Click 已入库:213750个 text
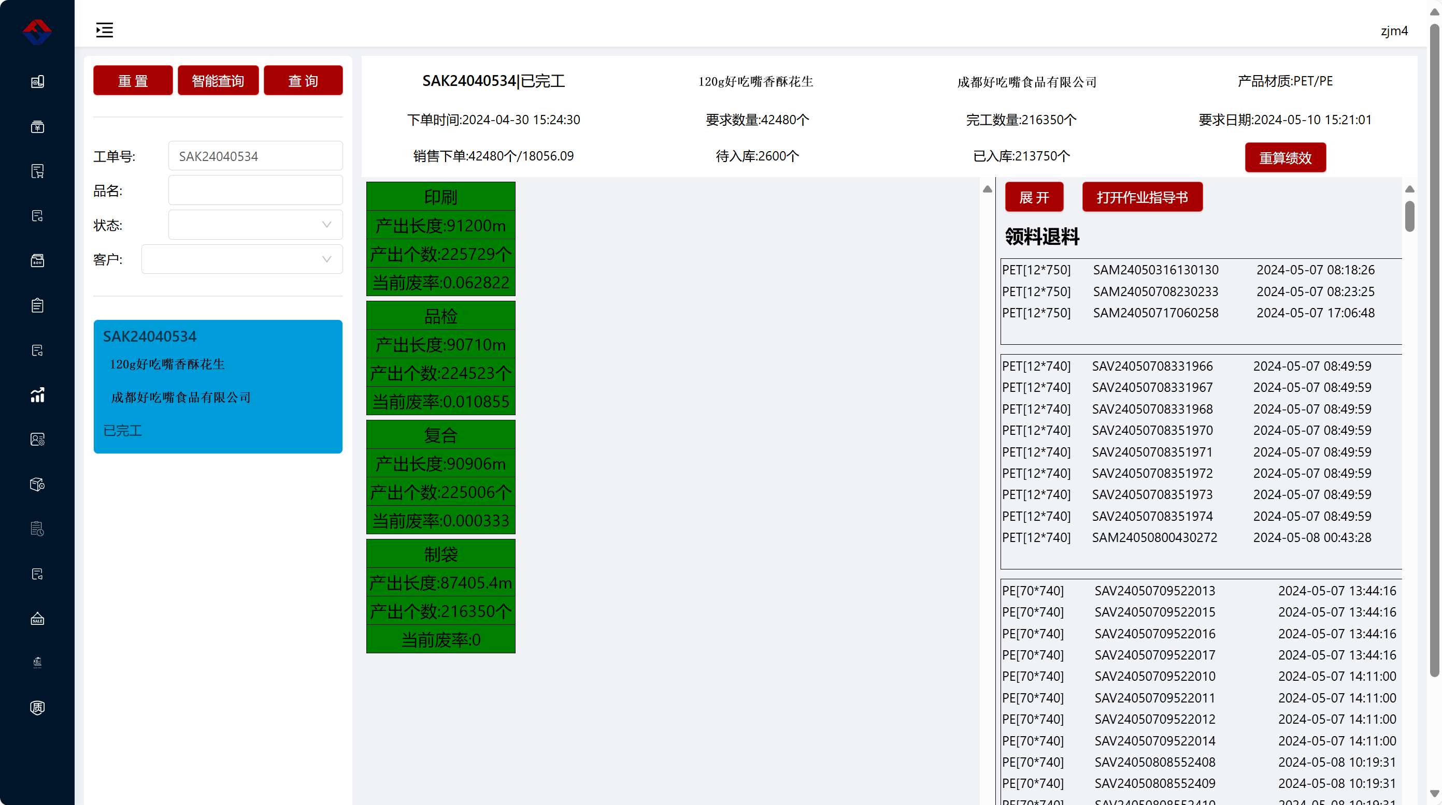Viewport: 1442px width, 805px height. 1021,156
